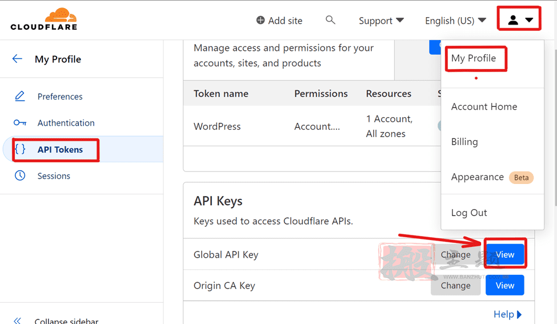Click the Resources column header
Viewport: 557px width, 324px height.
[388, 94]
